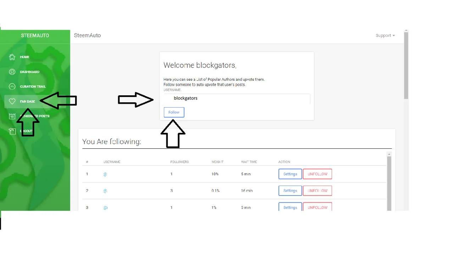Viewport: 454px width, 255px height.
Task: Click the table scrollbar up arrow
Action: click(x=389, y=154)
